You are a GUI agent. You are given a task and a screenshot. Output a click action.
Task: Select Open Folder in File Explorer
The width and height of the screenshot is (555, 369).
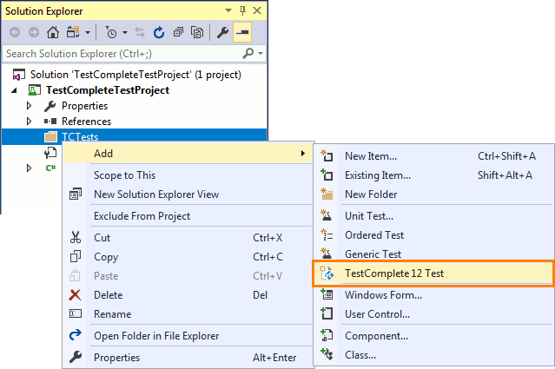point(156,335)
